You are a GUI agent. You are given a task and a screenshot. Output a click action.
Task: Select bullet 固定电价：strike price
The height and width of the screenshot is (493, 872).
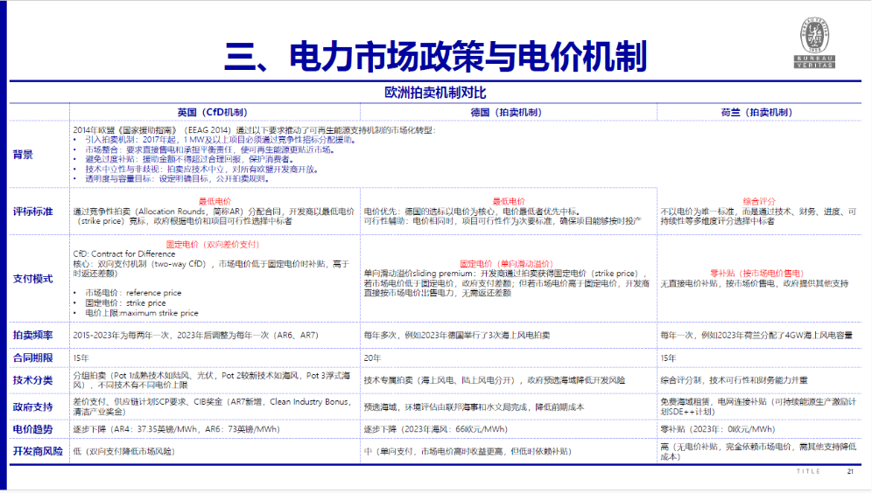[125, 302]
